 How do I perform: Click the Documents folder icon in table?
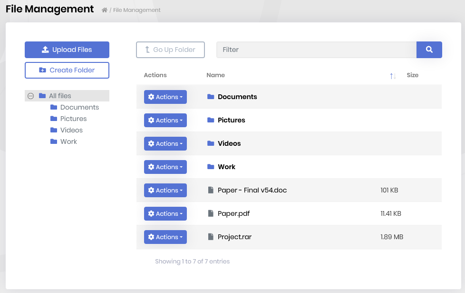point(211,97)
